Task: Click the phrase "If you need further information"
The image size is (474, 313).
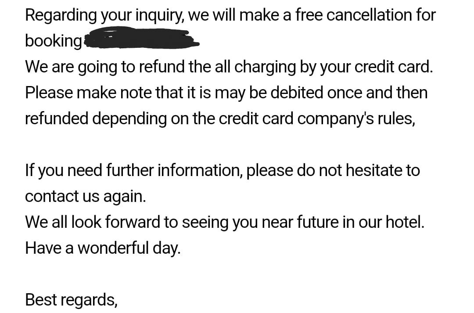Action: pyautogui.click(x=135, y=170)
